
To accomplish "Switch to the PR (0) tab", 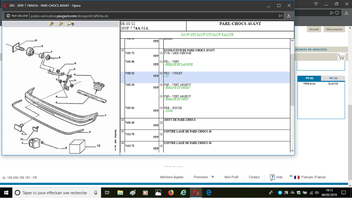I will (309, 78).
